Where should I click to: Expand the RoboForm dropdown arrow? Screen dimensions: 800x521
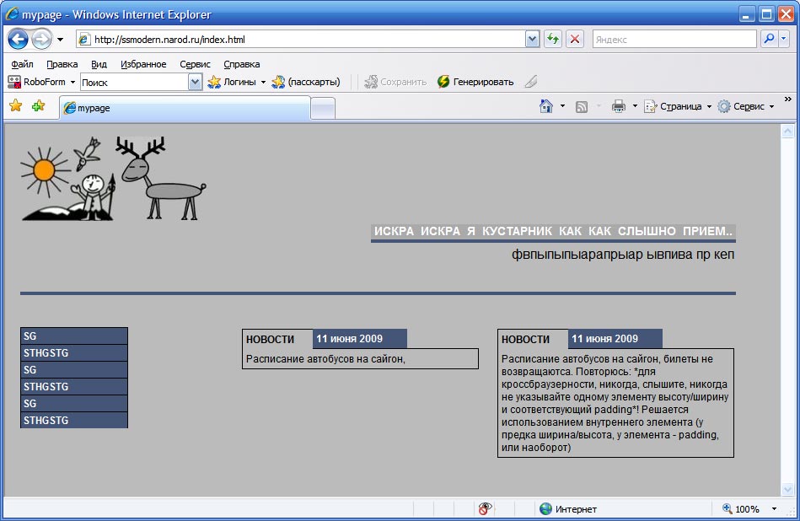coord(72,82)
